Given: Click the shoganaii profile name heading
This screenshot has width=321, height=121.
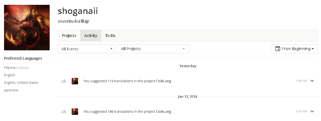Looking at the screenshot, I should tap(78, 11).
